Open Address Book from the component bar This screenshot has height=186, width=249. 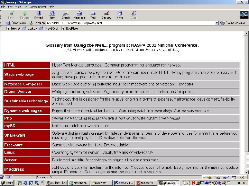(x=234, y=177)
